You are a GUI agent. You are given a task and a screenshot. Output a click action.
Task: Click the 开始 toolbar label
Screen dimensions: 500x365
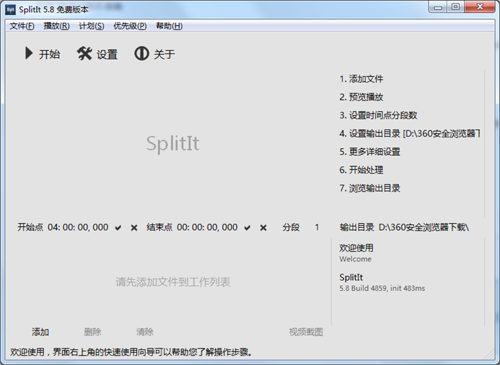point(50,54)
